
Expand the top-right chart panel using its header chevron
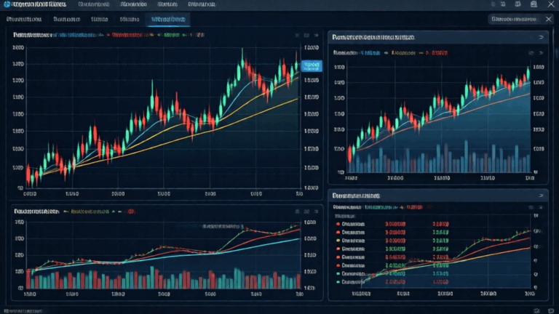click(x=541, y=36)
